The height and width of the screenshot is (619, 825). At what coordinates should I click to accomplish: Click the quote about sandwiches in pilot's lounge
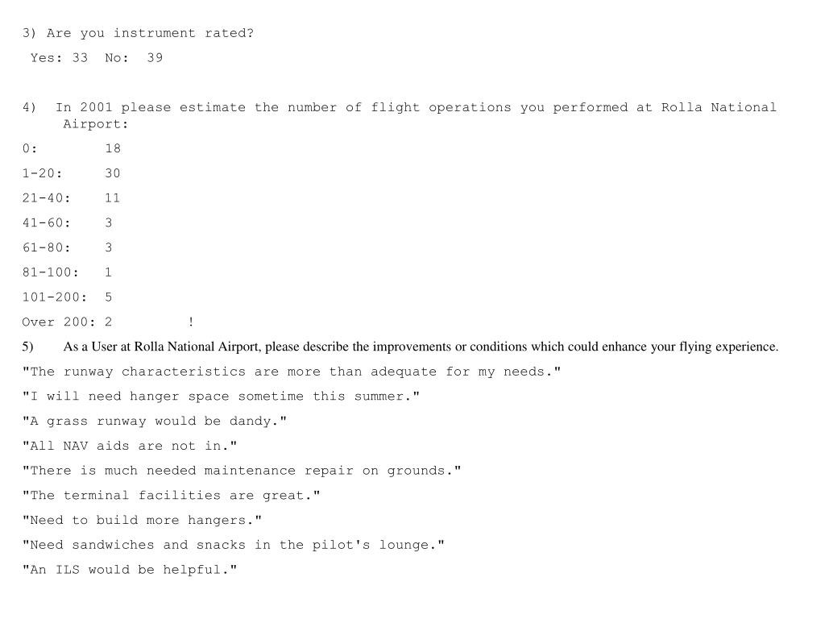[233, 545]
